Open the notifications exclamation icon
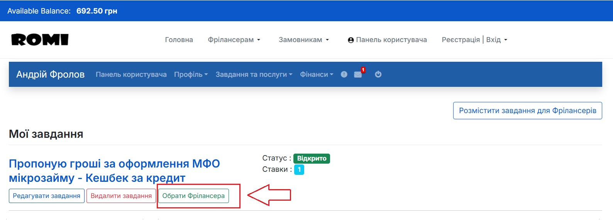The width and height of the screenshot is (613, 220). pyautogui.click(x=344, y=74)
